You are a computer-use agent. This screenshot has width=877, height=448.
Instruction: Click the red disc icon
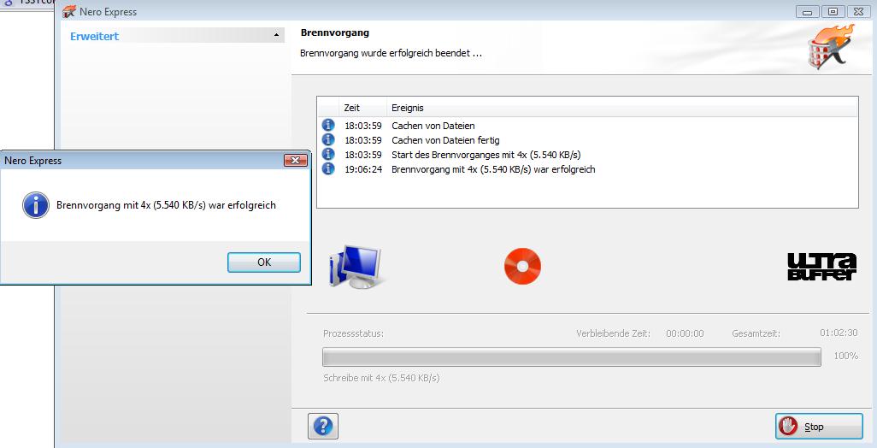(x=522, y=266)
